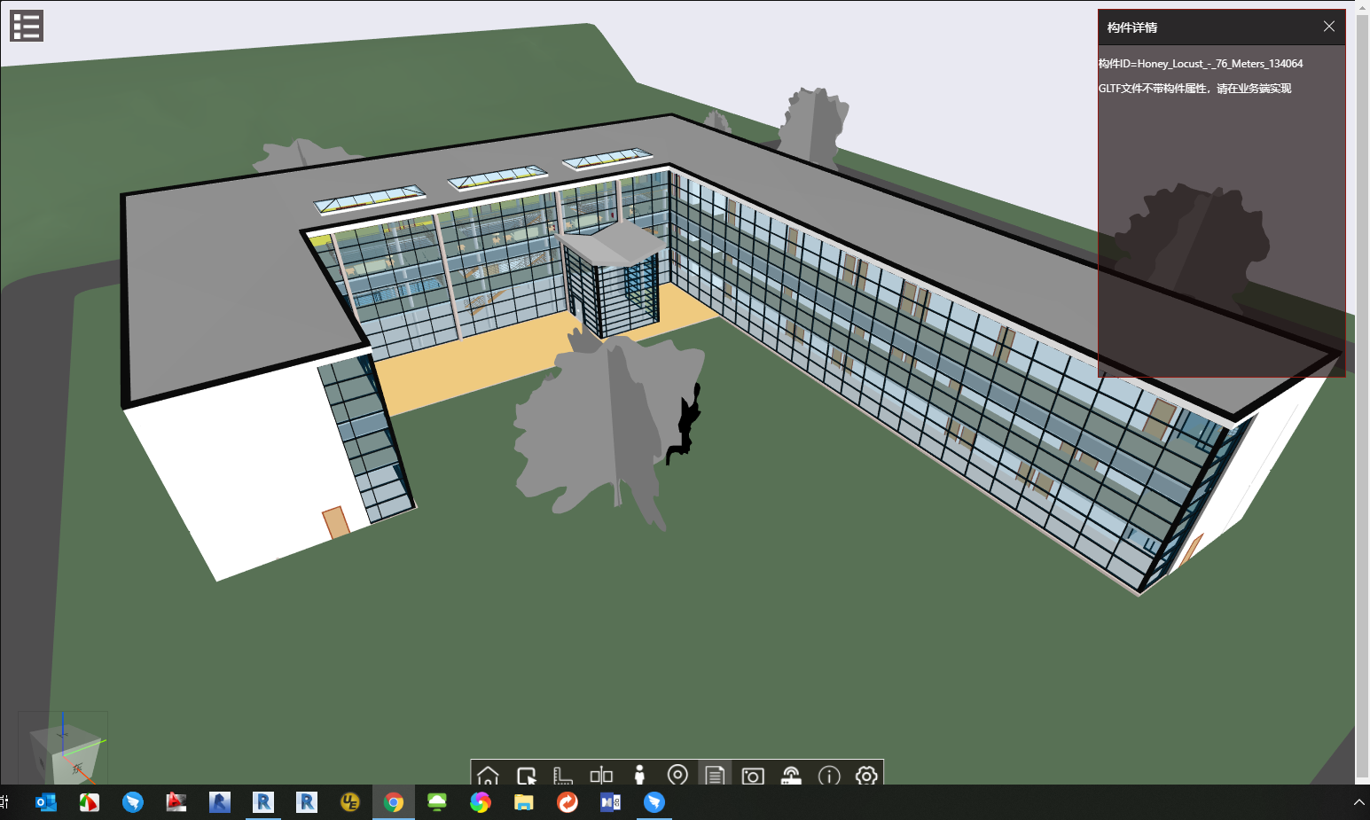This screenshot has width=1370, height=820.
Task: Activate the selection arrow tool
Action: [526, 776]
